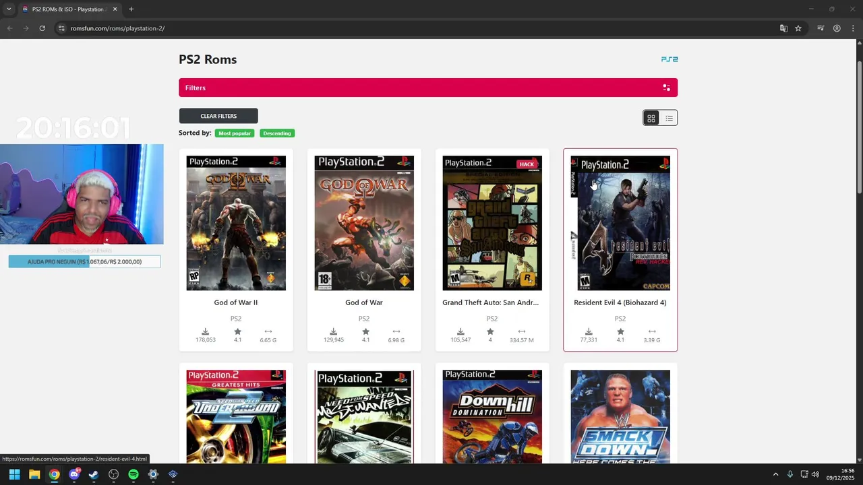Open the Chrome profile avatar menu
Viewport: 863px width, 485px height.
[x=837, y=28]
